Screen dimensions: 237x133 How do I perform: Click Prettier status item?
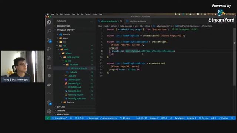tap(223, 118)
